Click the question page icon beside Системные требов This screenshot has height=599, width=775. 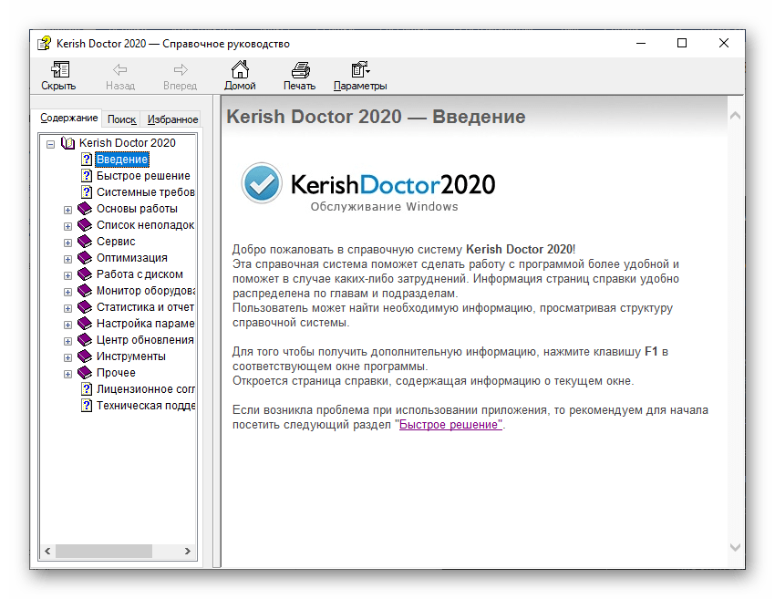tap(87, 192)
